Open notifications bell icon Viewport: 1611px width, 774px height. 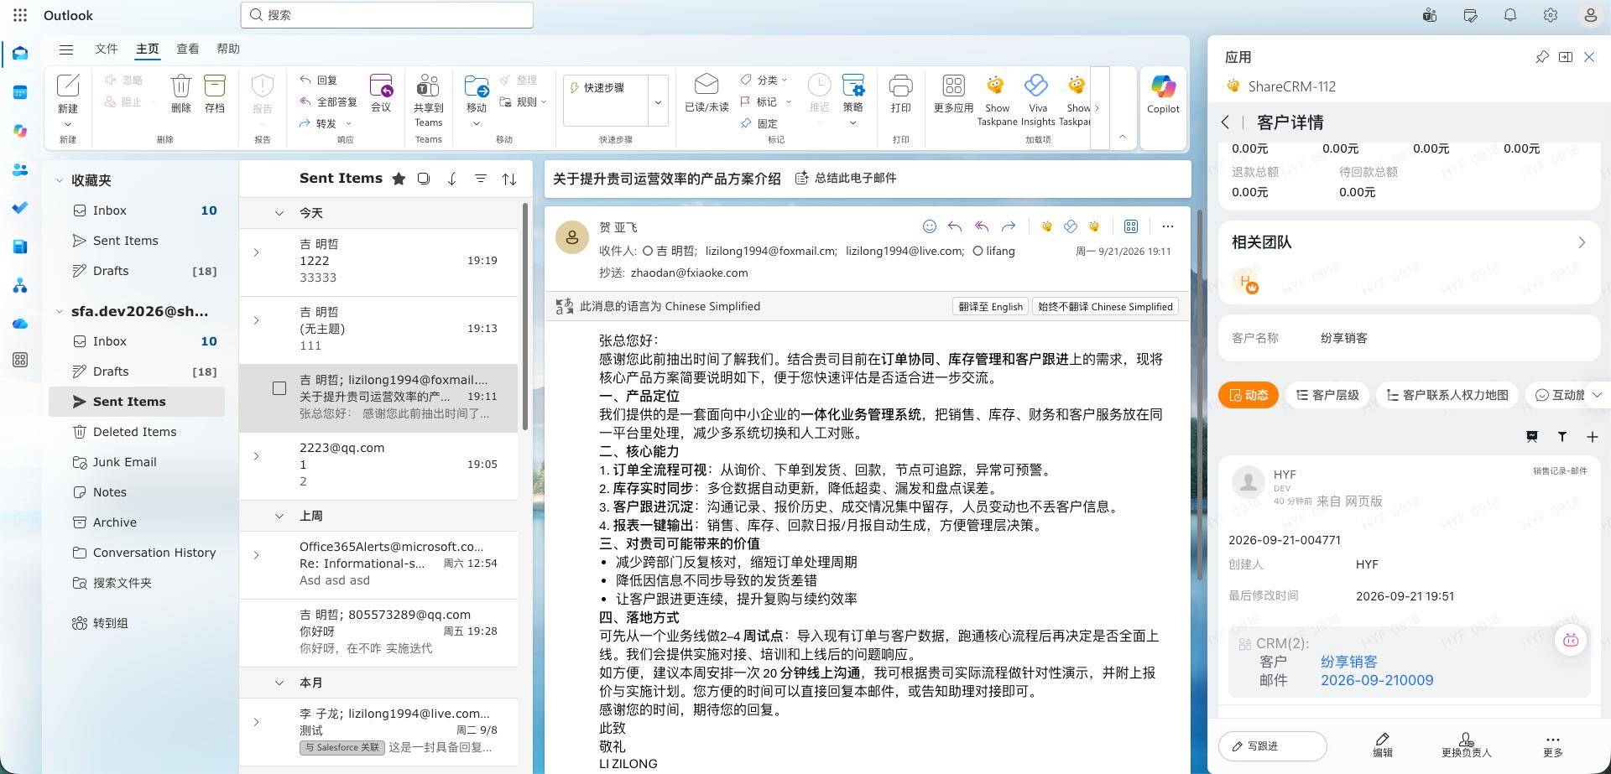[x=1509, y=15]
